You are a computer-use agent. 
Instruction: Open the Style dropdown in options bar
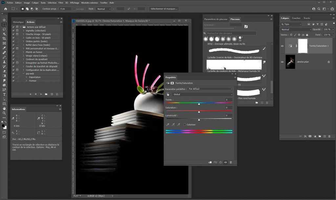(x=104, y=9)
